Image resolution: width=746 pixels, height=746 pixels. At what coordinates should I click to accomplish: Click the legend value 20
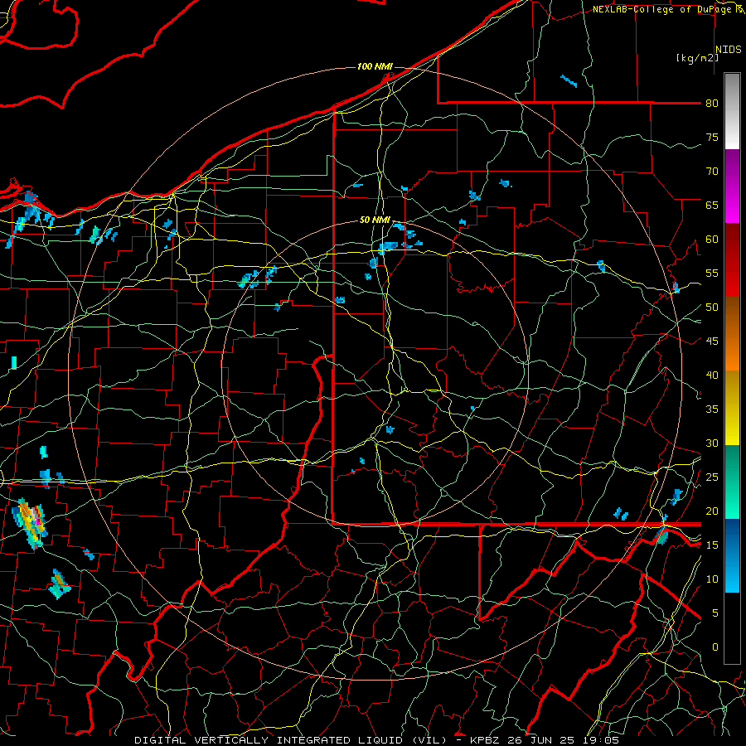[712, 511]
